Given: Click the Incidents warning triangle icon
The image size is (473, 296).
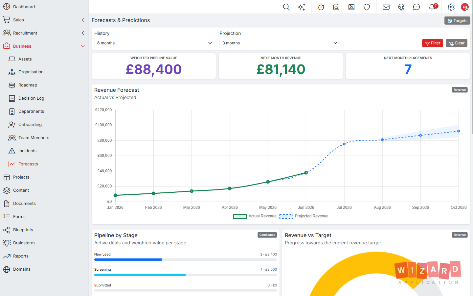Looking at the screenshot, I should (12, 151).
